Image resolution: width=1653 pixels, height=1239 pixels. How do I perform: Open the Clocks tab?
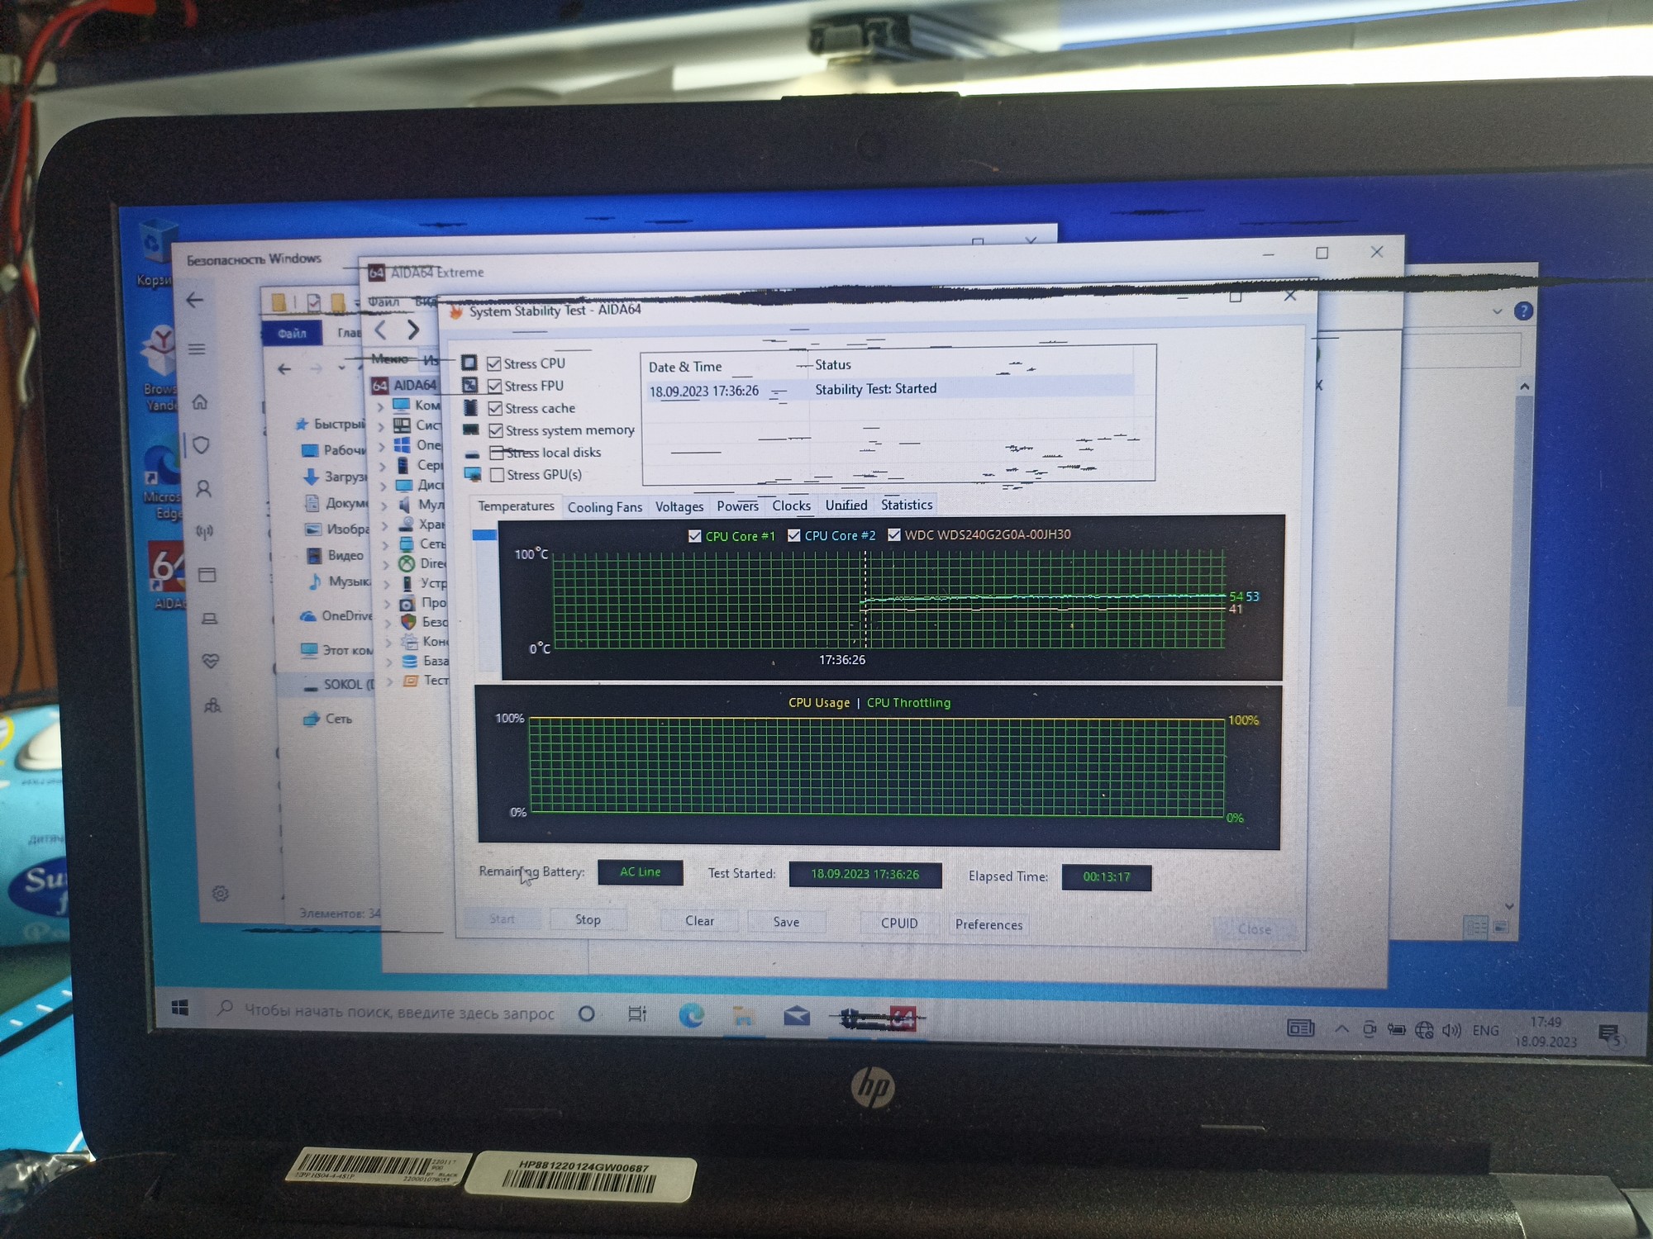point(791,506)
